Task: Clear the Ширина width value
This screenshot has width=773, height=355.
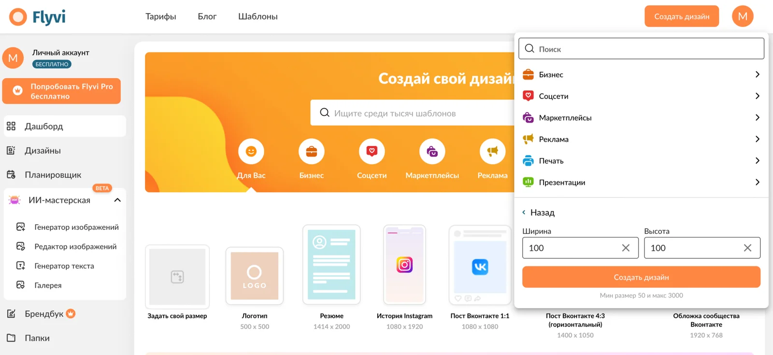Action: tap(626, 248)
